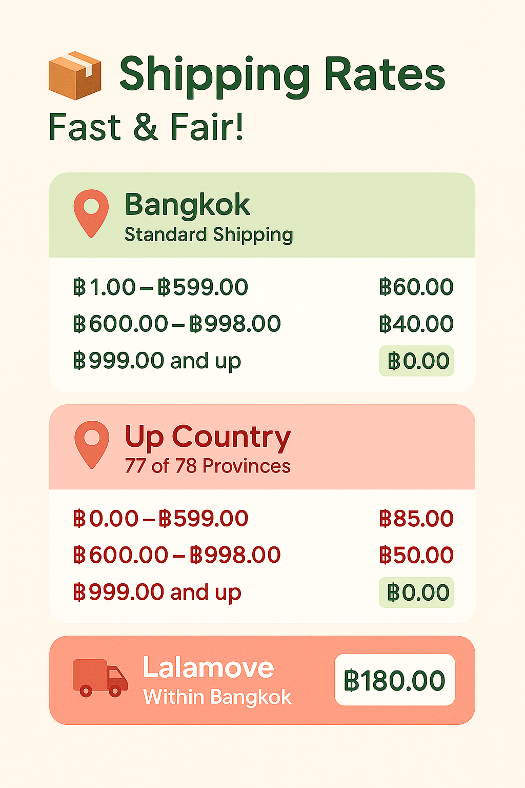Click the Within Bangkok Lalamove label
525x788 pixels.
[x=217, y=697]
